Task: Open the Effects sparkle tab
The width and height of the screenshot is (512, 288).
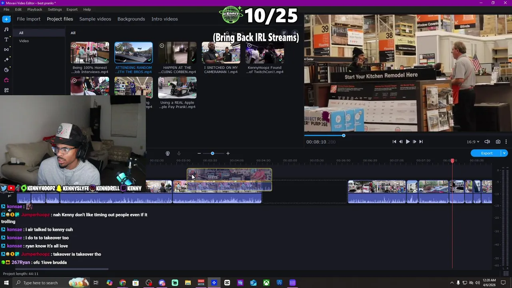Action: pos(6,60)
